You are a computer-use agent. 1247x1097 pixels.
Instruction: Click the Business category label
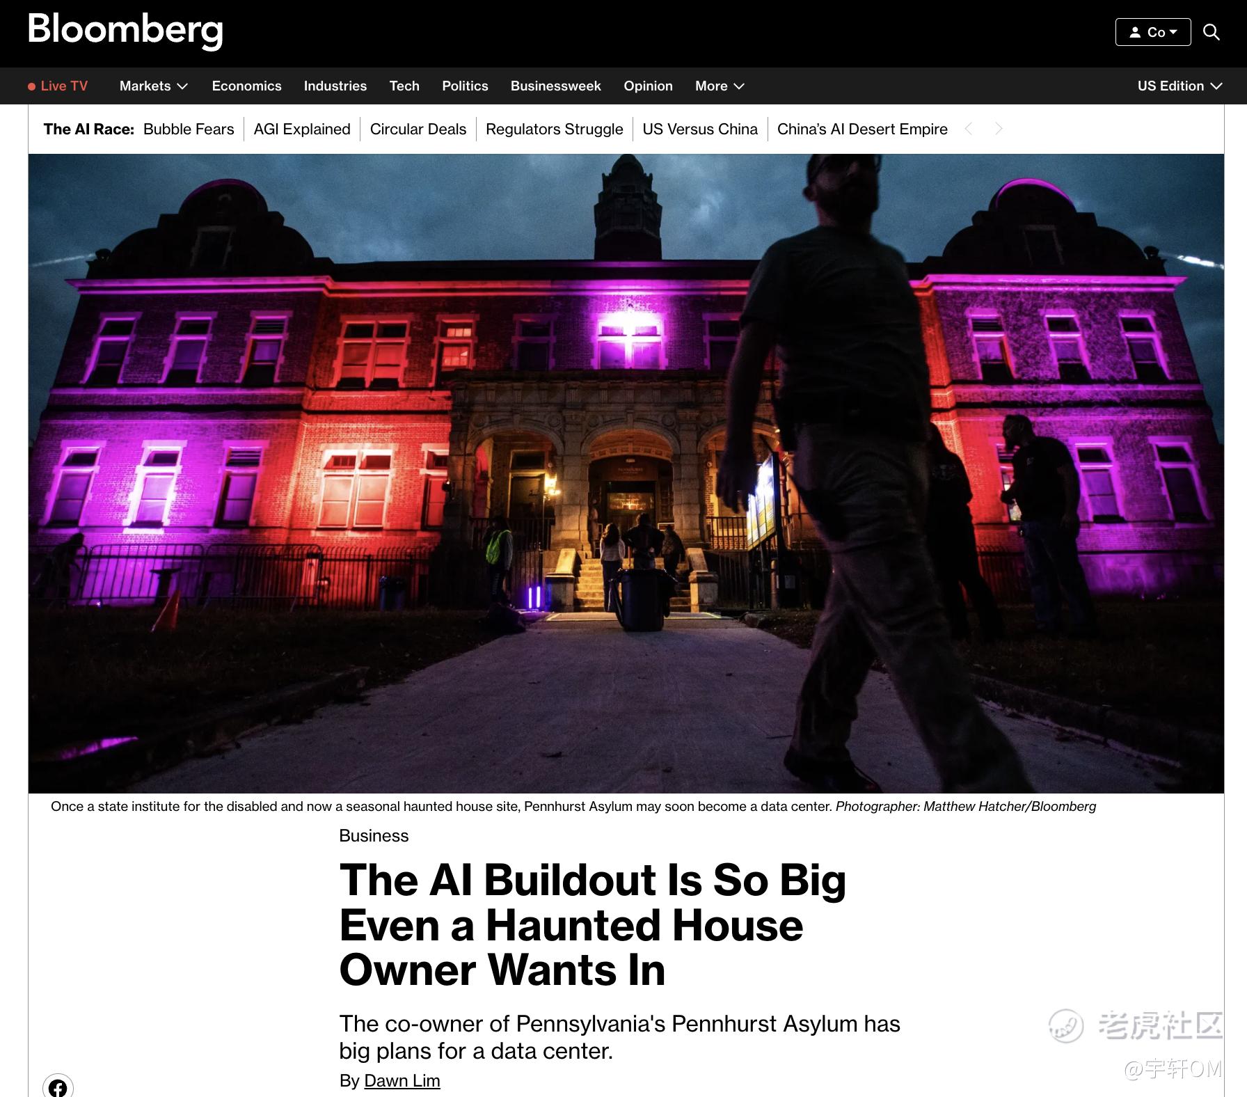coord(374,835)
